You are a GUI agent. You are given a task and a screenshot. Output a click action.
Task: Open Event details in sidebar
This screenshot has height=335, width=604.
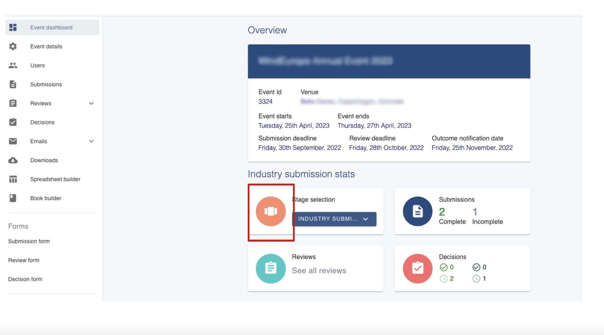point(52,46)
